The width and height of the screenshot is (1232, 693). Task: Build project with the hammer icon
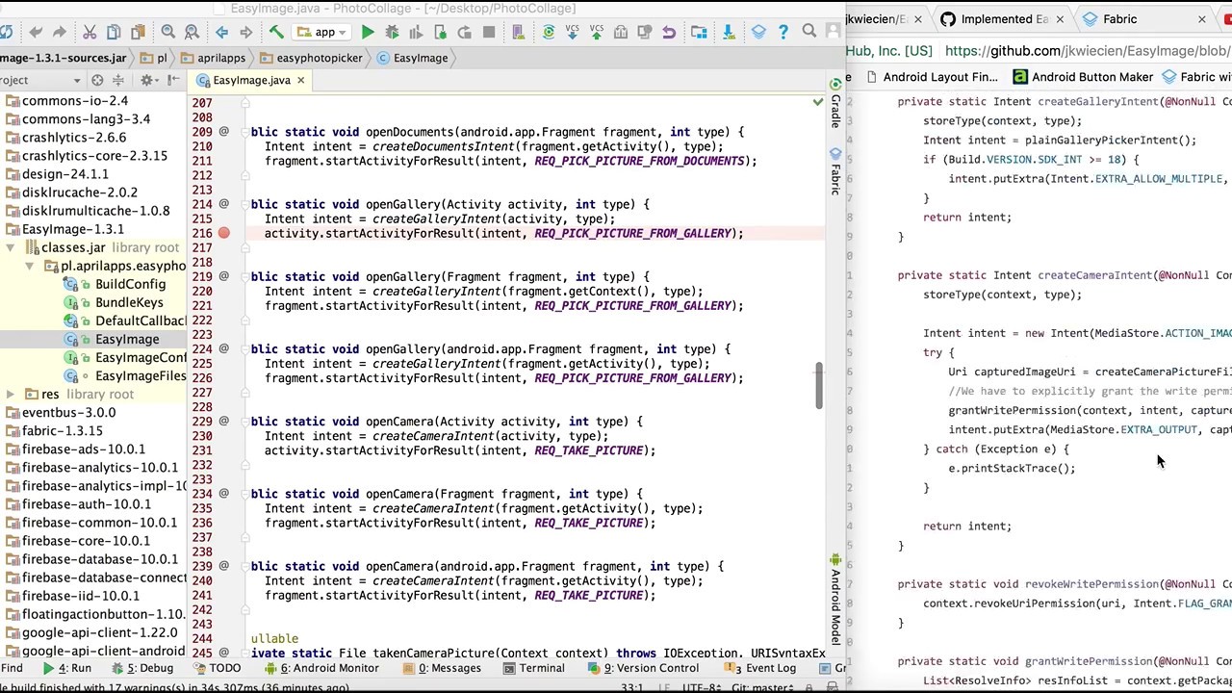pyautogui.click(x=276, y=32)
